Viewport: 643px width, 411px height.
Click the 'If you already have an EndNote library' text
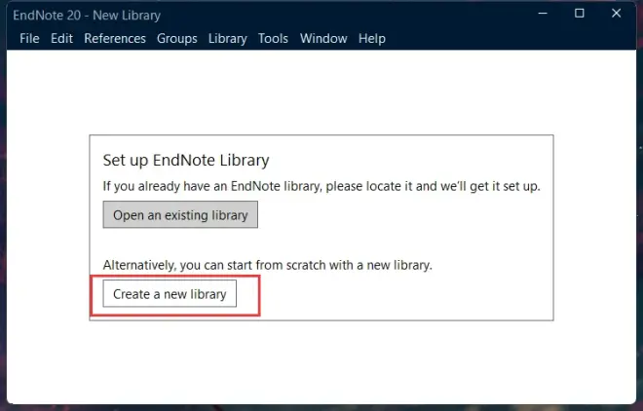(x=321, y=186)
